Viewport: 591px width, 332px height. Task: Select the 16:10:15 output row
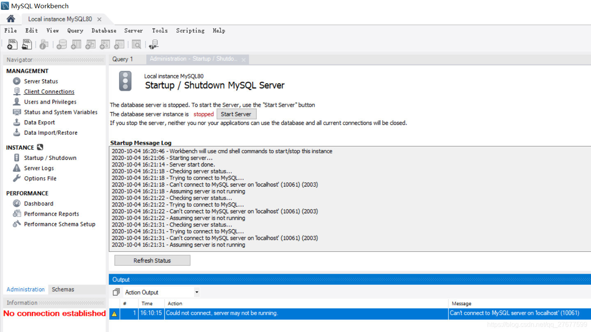(x=350, y=313)
